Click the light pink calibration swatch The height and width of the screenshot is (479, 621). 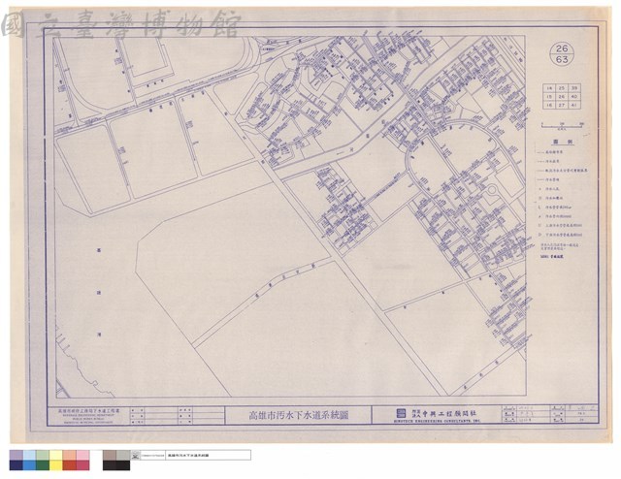(82, 456)
